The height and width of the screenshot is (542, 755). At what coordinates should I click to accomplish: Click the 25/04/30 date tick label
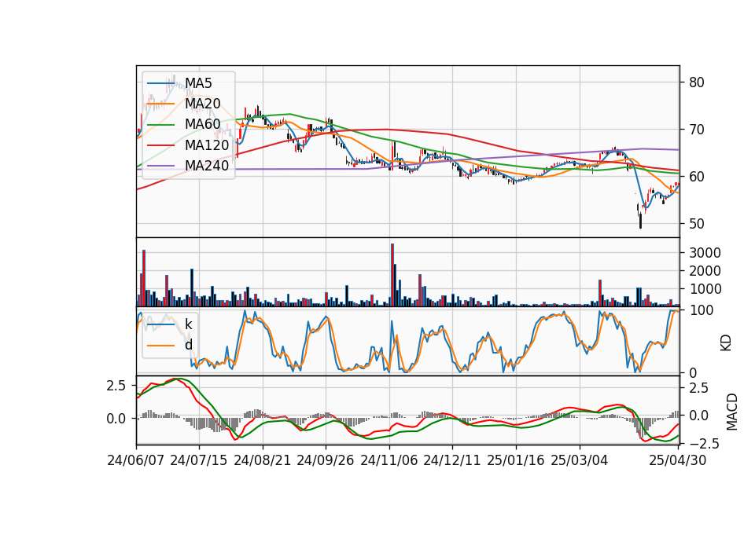click(x=678, y=460)
